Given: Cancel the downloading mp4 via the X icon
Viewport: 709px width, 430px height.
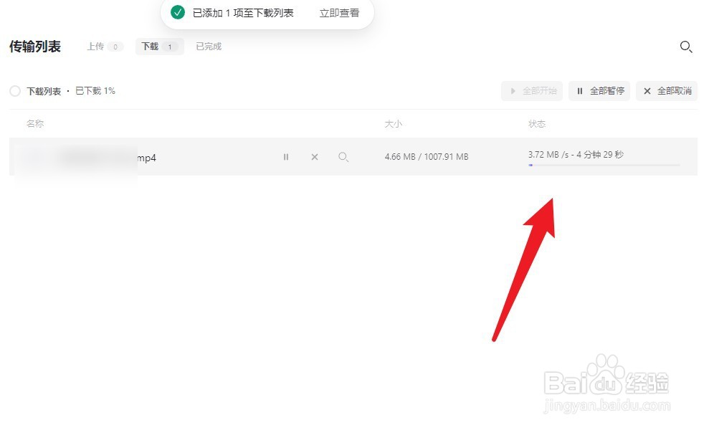Looking at the screenshot, I should coord(315,157).
